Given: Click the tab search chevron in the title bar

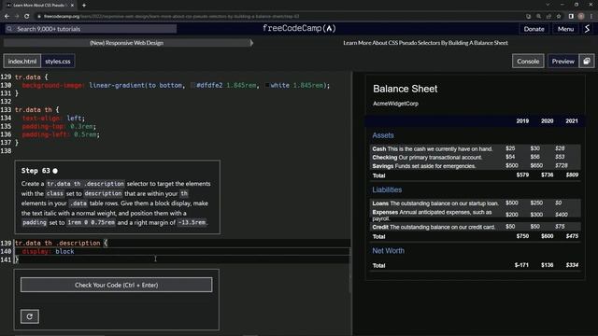Looking at the screenshot, I should pyautogui.click(x=548, y=5).
